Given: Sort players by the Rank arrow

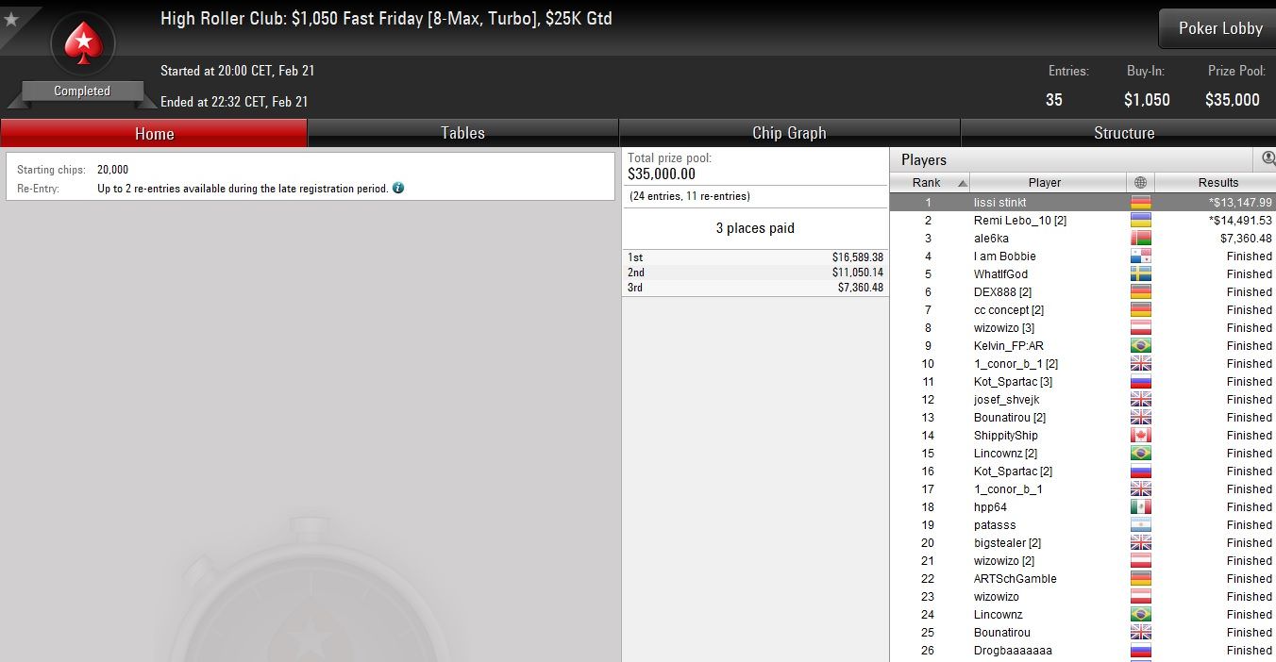Looking at the screenshot, I should click(962, 183).
